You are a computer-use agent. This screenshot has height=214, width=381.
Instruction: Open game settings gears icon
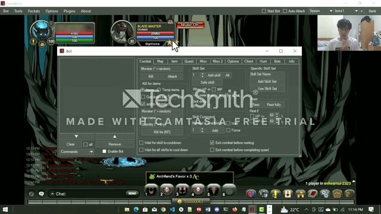[x=325, y=194]
